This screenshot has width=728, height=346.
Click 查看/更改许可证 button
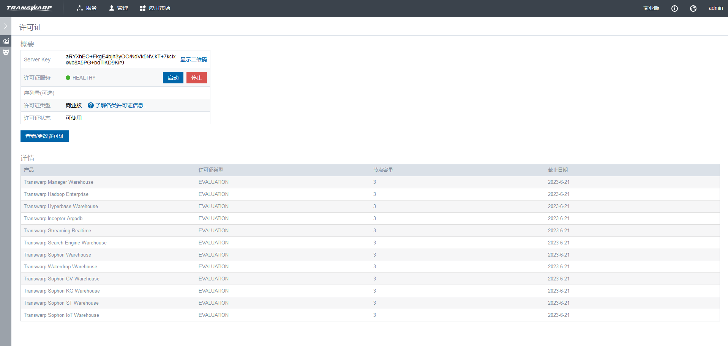pyautogui.click(x=45, y=136)
